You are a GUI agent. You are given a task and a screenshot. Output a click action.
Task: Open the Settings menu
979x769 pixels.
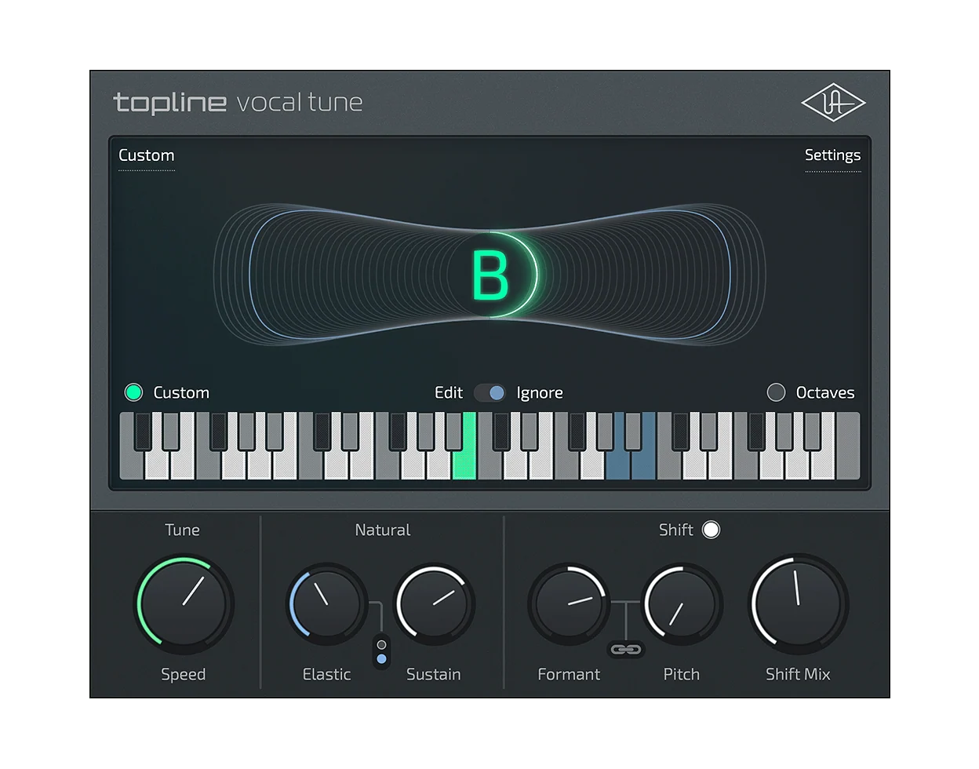click(x=832, y=155)
